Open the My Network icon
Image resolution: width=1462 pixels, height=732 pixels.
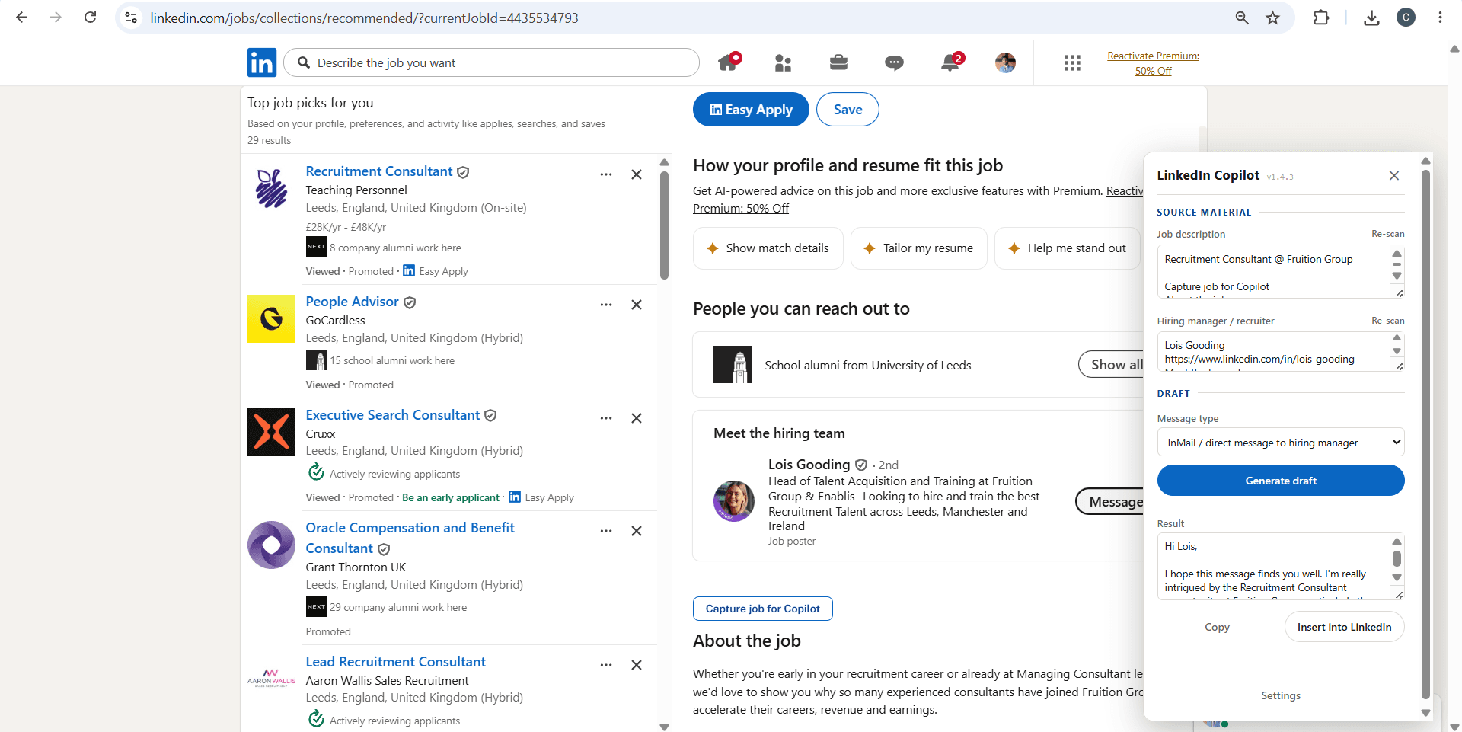tap(783, 63)
